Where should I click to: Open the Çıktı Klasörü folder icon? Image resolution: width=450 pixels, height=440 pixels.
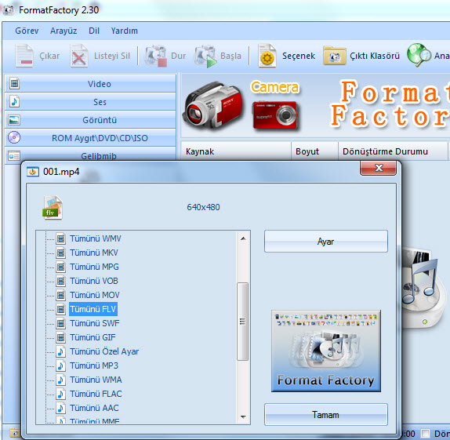(334, 56)
